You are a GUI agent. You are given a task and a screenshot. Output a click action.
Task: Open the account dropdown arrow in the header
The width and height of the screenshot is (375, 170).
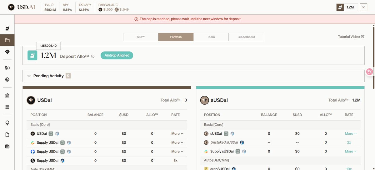coord(363,7)
